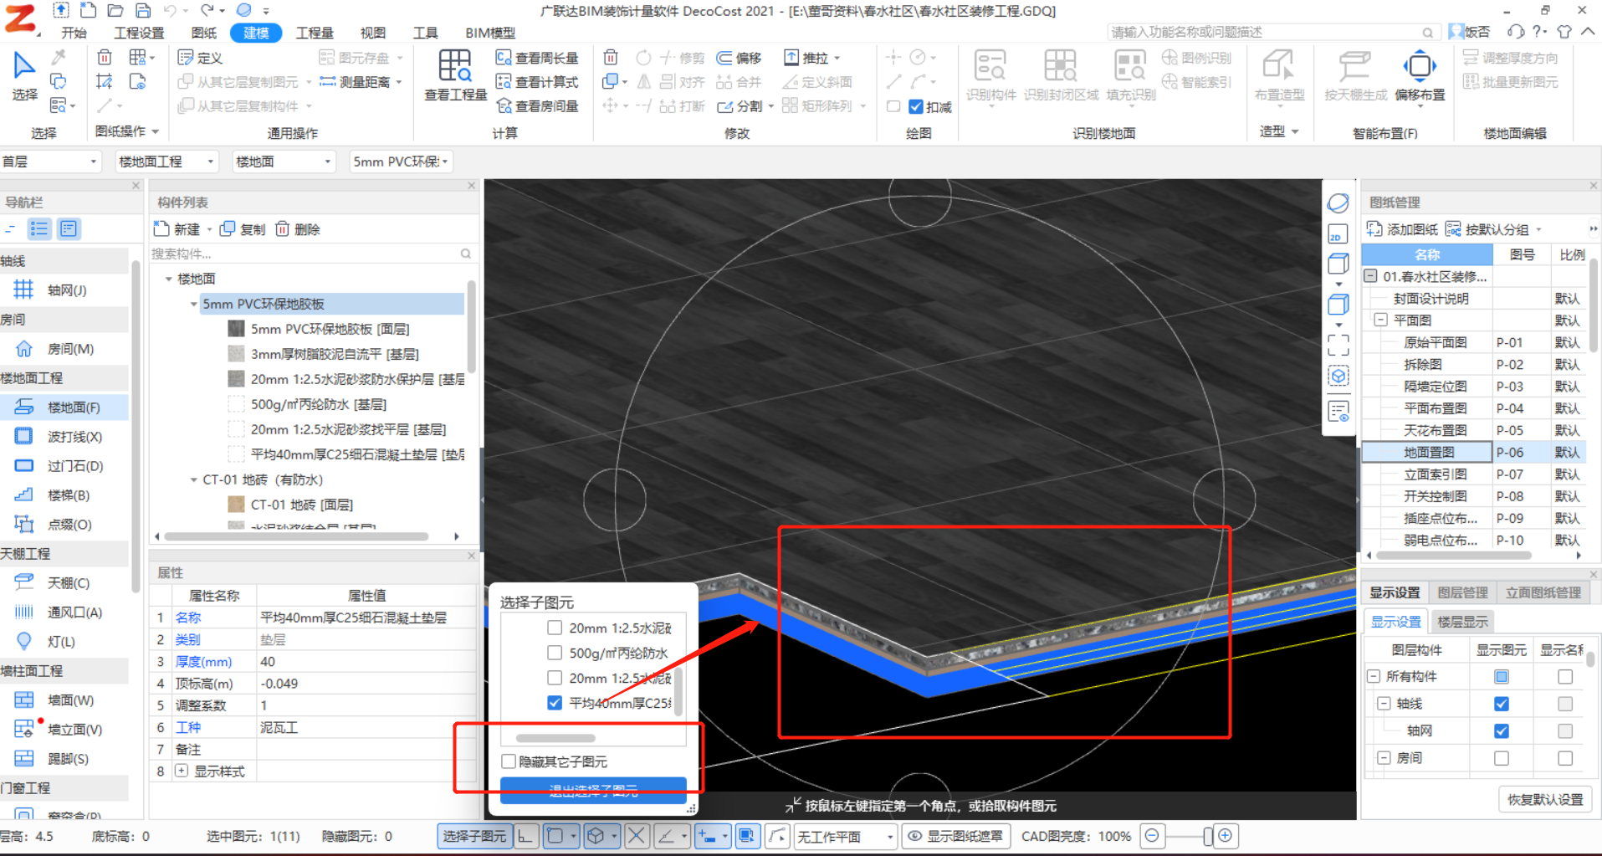This screenshot has width=1602, height=856.
Task: Click 显示图纸遮罩 button
Action: pyautogui.click(x=955, y=836)
